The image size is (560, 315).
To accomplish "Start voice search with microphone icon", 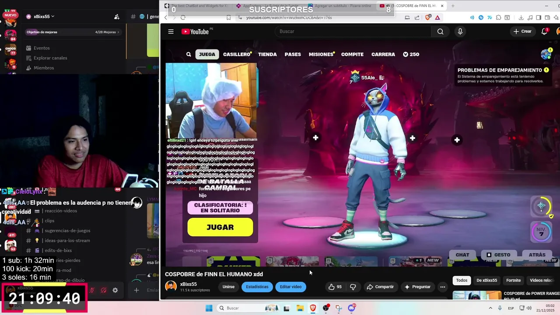I will point(460,31).
